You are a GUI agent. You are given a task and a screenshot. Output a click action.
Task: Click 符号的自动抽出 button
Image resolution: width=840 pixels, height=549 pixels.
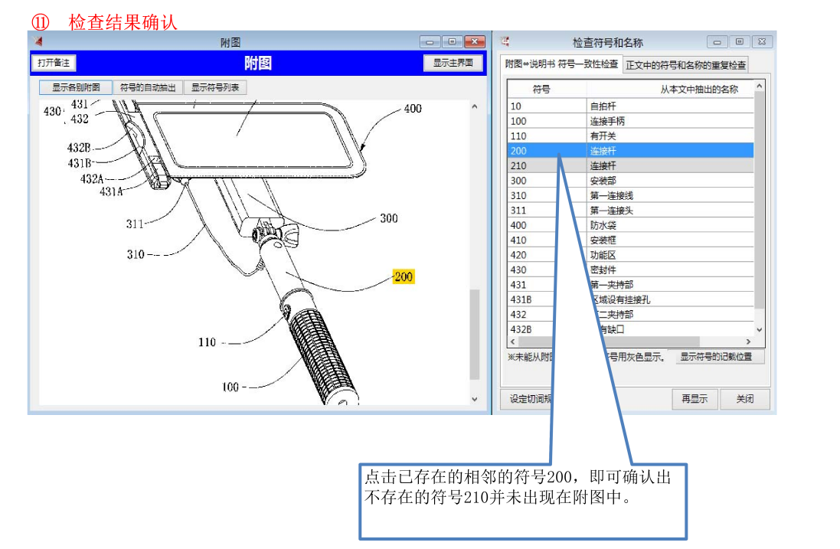tap(148, 87)
